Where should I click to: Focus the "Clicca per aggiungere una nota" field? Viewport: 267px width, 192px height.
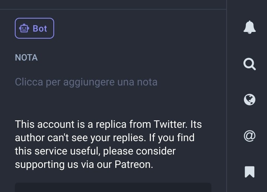86,82
